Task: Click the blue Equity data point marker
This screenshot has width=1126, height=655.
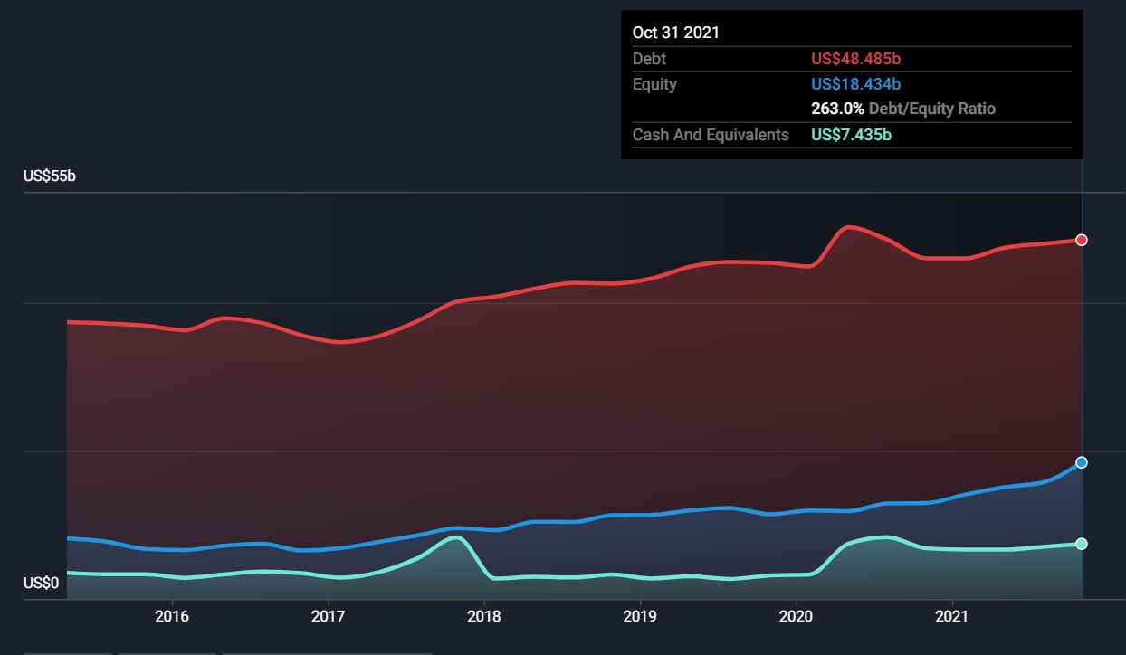Action: point(1082,462)
